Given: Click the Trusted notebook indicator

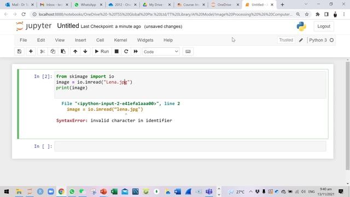Looking at the screenshot, I should point(286,40).
